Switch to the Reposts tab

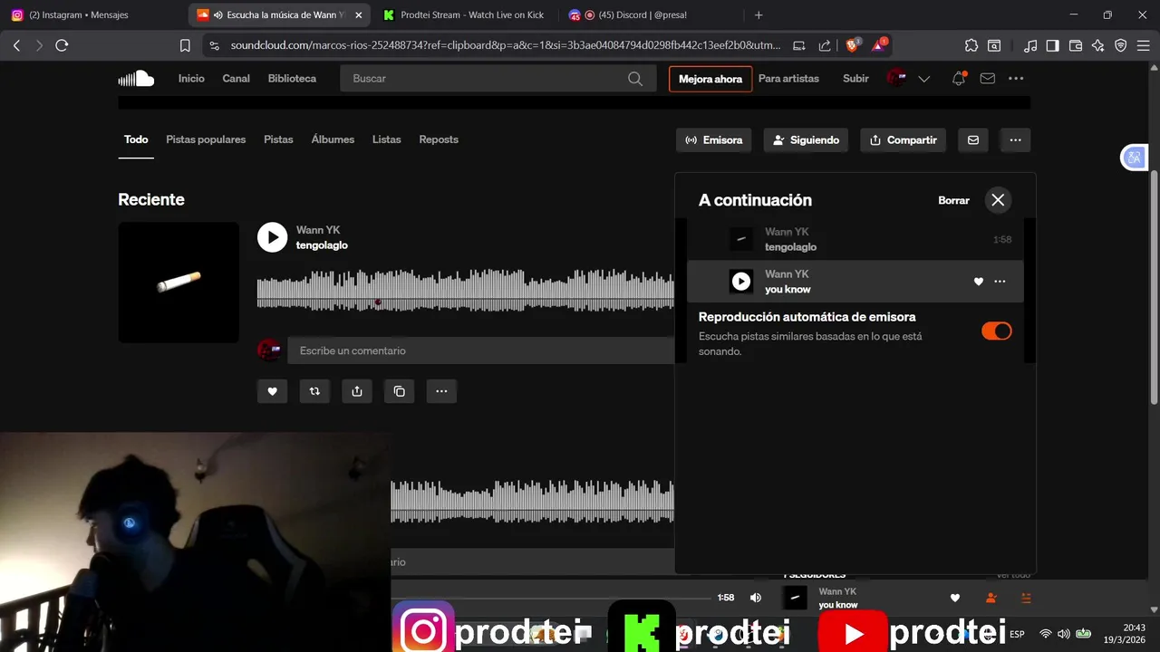(x=439, y=139)
